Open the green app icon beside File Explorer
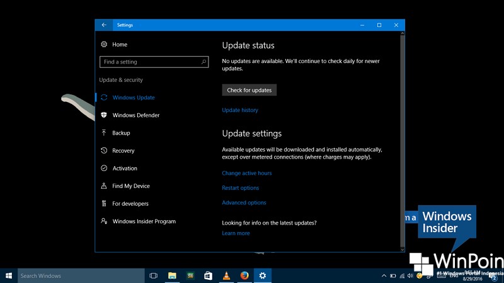 [190, 275]
